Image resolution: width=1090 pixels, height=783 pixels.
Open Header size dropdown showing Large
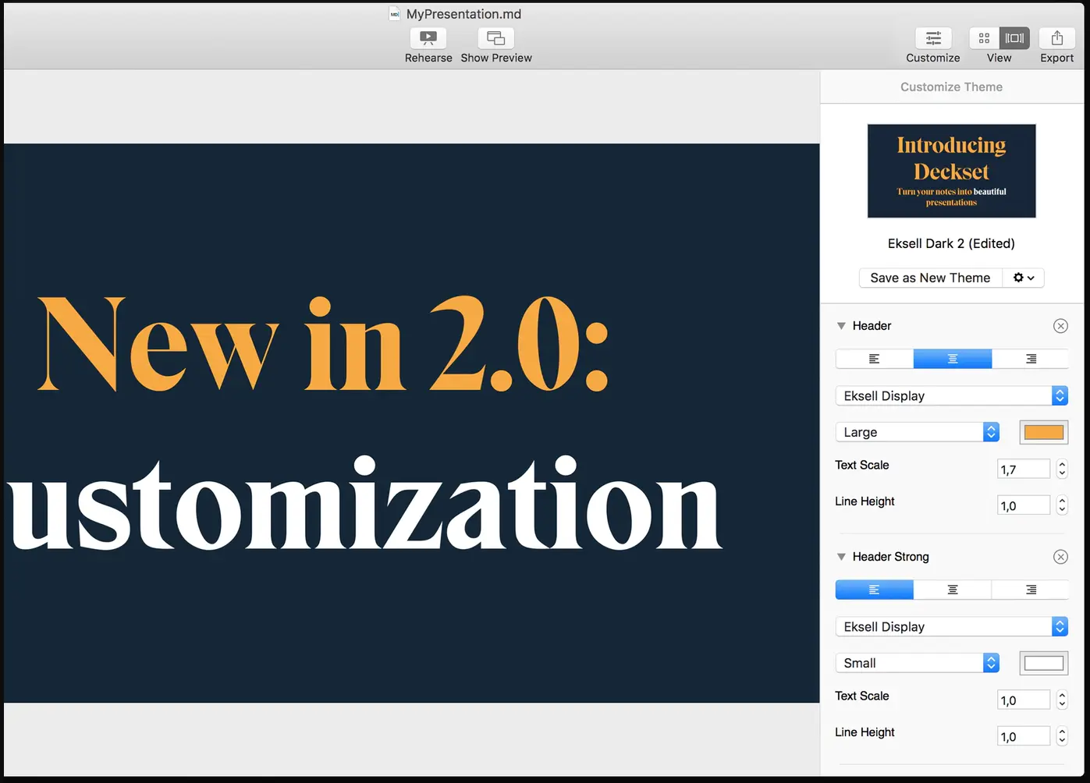click(916, 432)
